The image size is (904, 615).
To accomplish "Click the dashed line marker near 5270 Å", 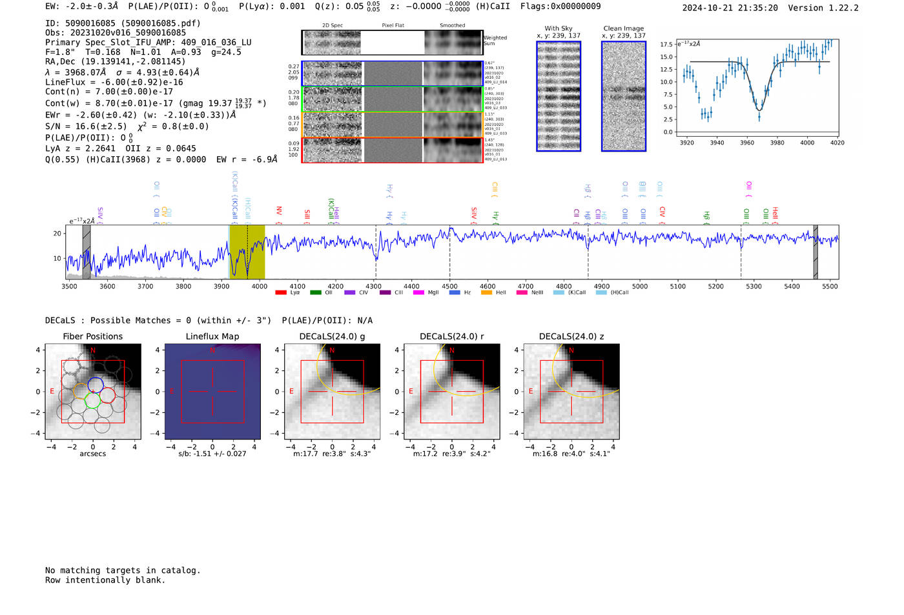I will (x=741, y=252).
